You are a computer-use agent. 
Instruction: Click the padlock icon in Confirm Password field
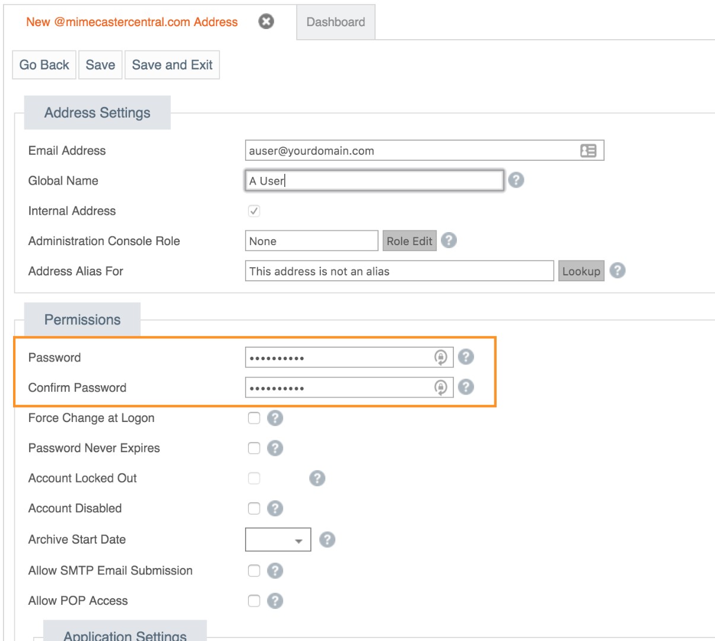[441, 387]
